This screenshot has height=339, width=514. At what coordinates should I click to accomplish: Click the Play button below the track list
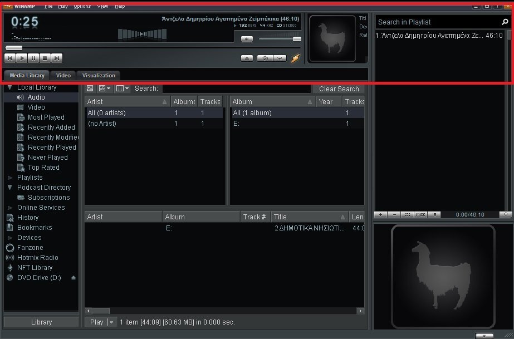pos(96,322)
